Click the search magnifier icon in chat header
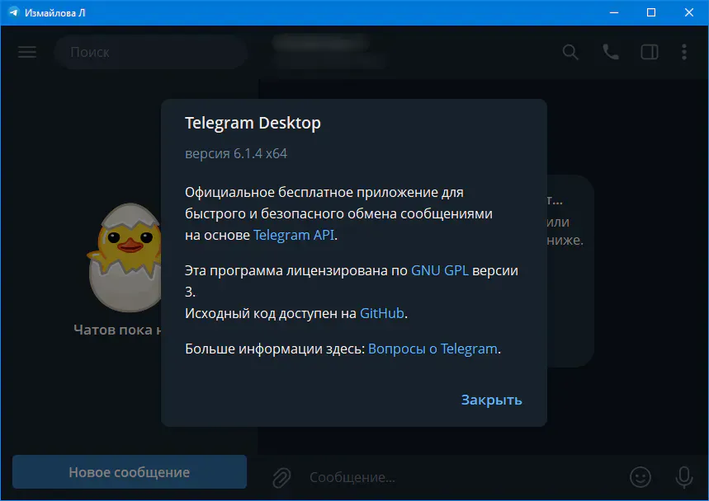The width and height of the screenshot is (709, 501). click(570, 52)
